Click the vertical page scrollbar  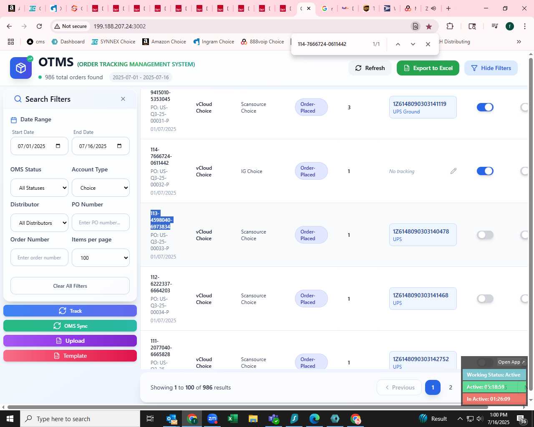point(531,225)
